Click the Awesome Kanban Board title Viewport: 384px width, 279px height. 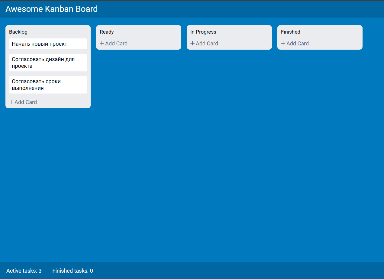(52, 9)
